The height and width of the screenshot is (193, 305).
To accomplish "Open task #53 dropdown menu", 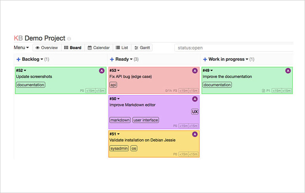I will 118,71.
